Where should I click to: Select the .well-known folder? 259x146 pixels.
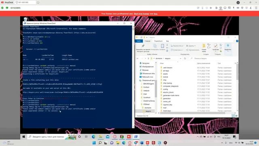pos(166,68)
